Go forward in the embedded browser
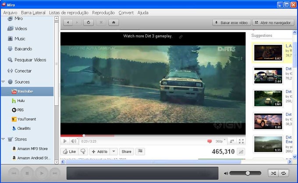The width and height of the screenshot is (298, 183). click(77, 22)
